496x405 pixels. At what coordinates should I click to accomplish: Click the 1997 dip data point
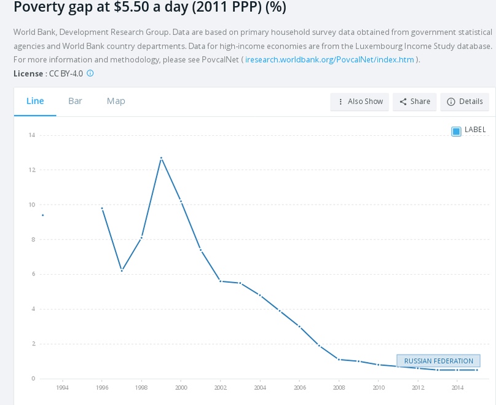click(122, 270)
